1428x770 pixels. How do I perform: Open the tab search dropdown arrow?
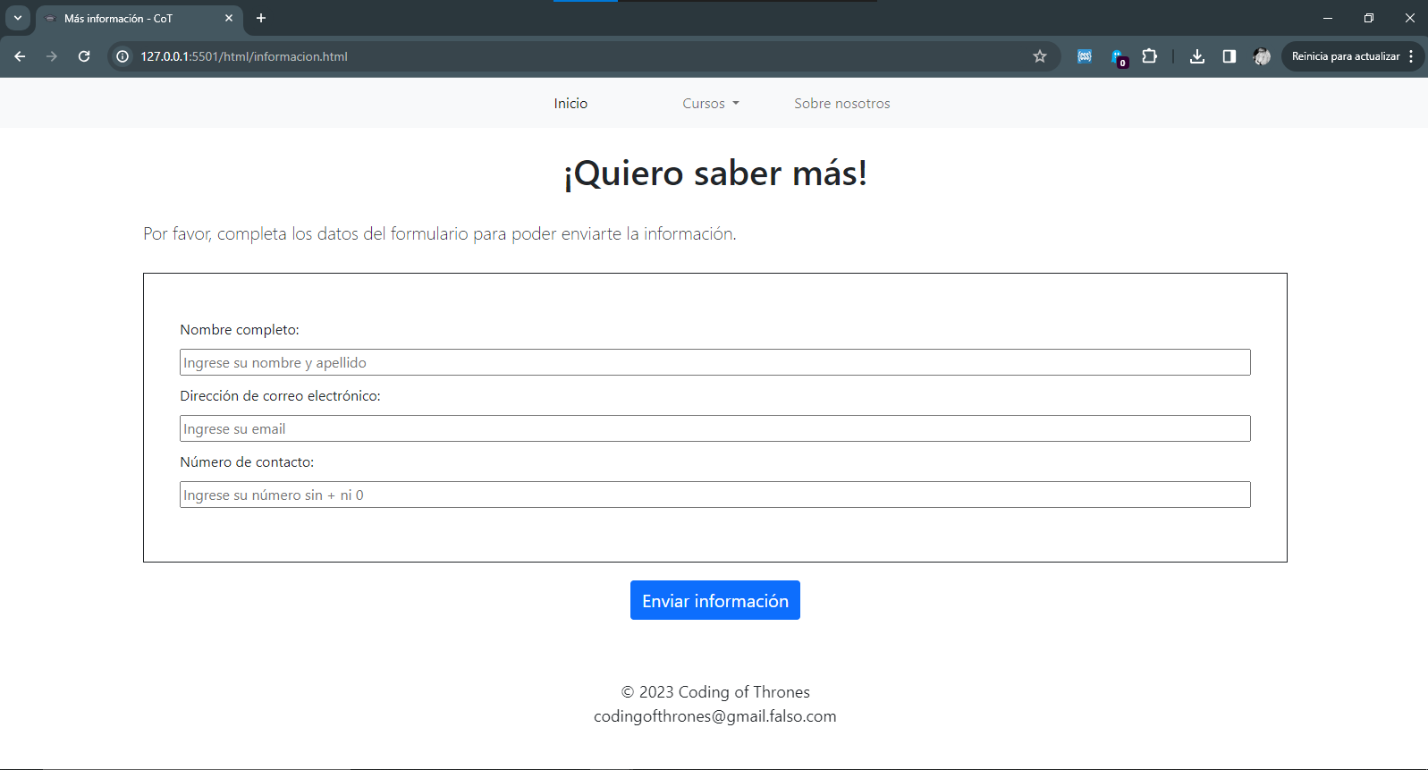(x=17, y=18)
